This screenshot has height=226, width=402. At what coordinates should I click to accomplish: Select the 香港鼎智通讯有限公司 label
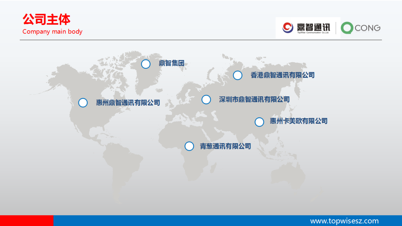coord(282,75)
